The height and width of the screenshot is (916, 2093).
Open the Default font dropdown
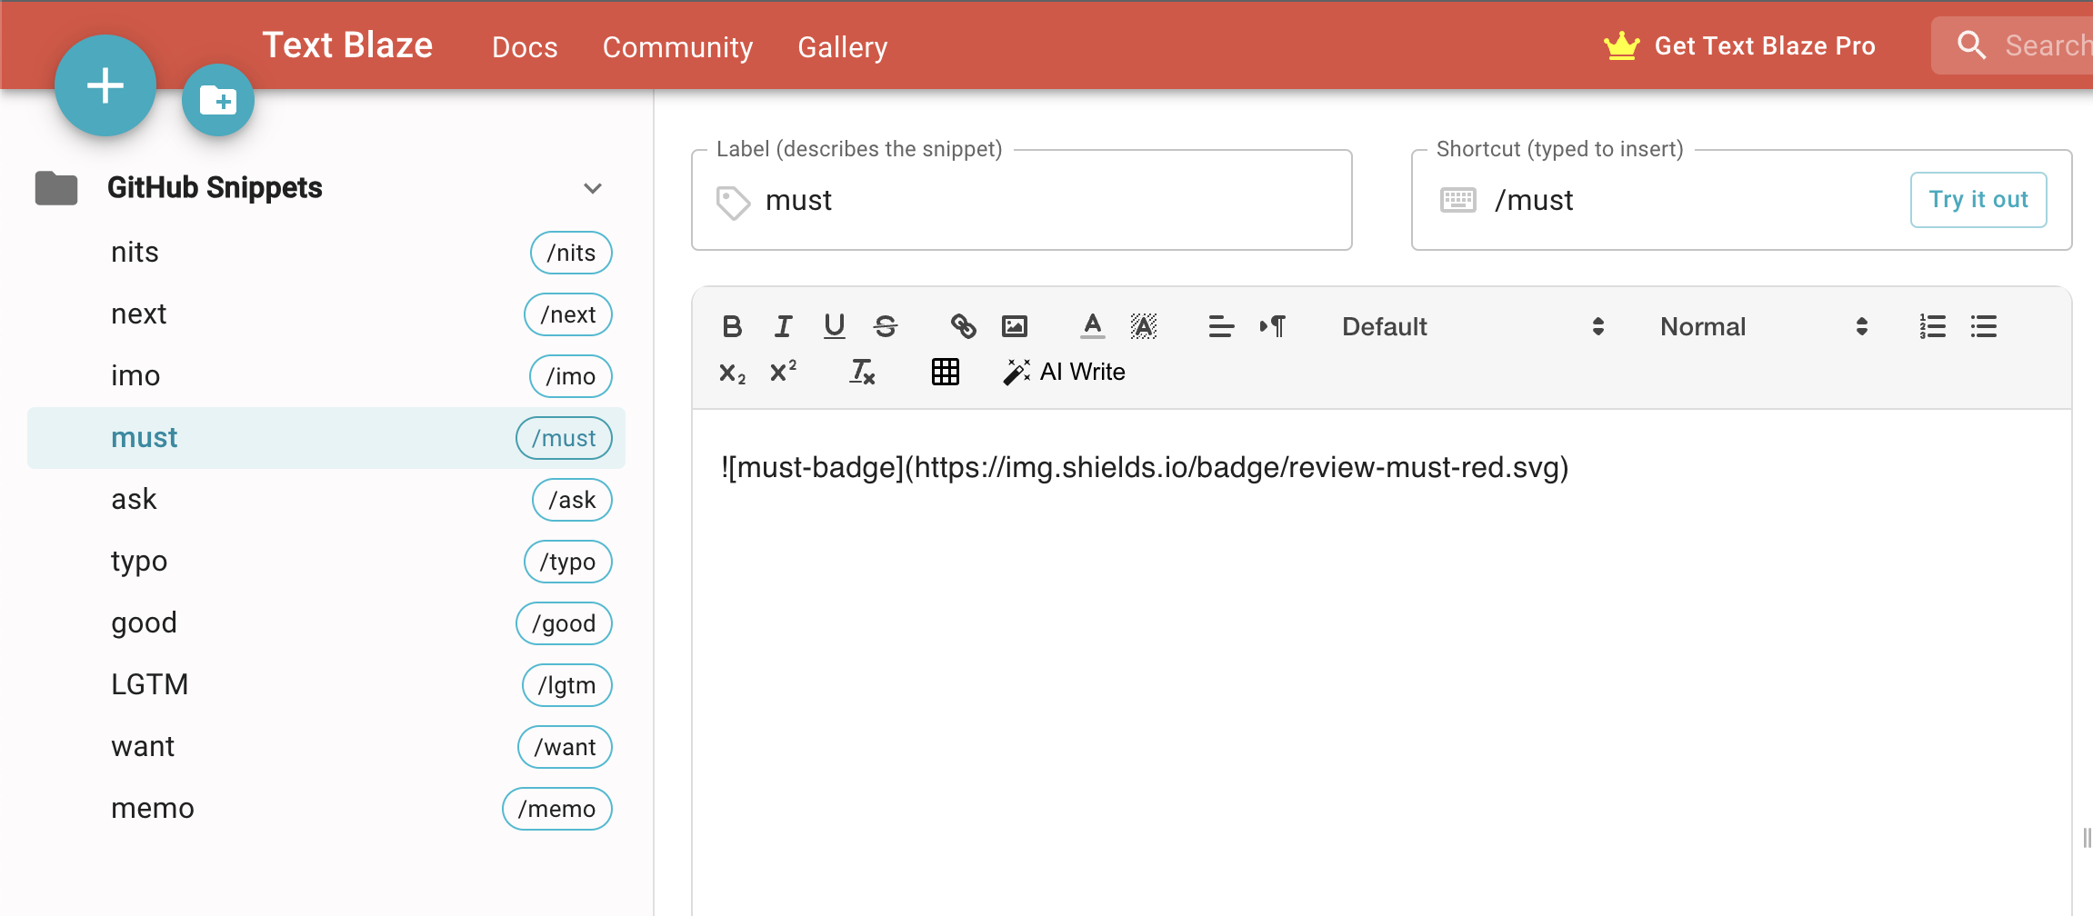coord(1472,326)
